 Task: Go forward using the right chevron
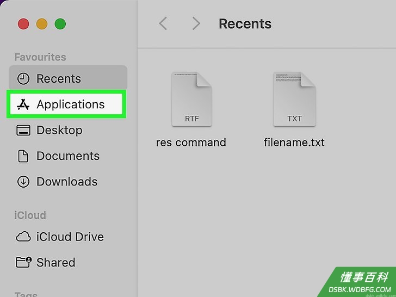point(196,24)
